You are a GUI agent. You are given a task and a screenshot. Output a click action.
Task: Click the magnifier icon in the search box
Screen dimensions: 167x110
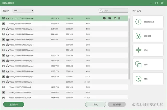point(102,11)
